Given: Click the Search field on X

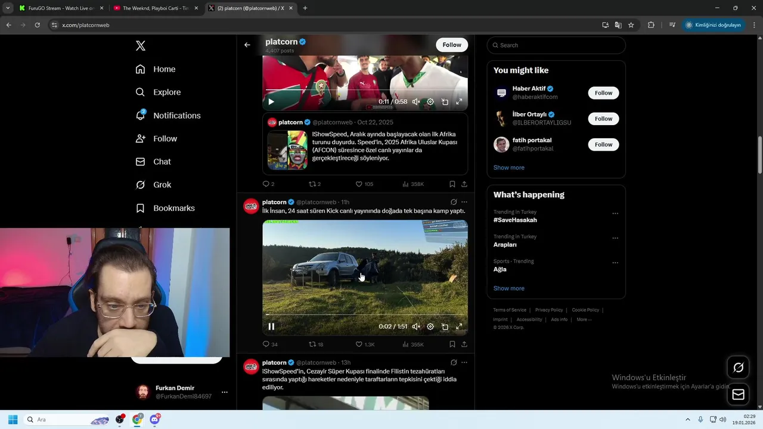Looking at the screenshot, I should 556,45.
